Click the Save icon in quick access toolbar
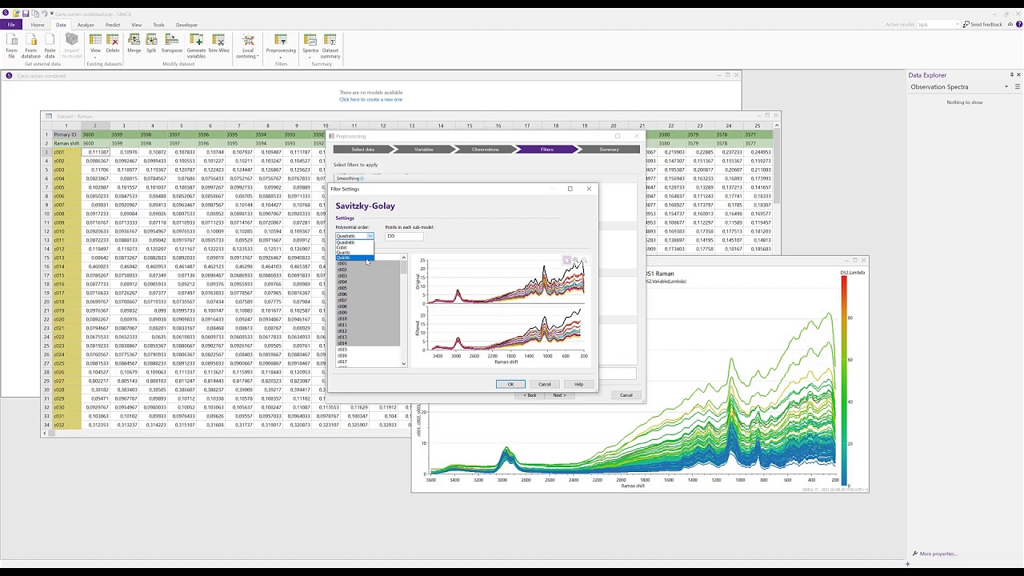Image resolution: width=1024 pixels, height=576 pixels. [26, 14]
